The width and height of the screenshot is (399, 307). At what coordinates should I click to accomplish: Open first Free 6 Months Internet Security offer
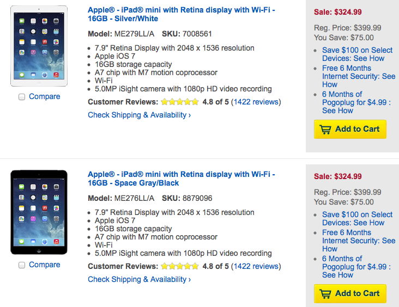pyautogui.click(x=358, y=76)
